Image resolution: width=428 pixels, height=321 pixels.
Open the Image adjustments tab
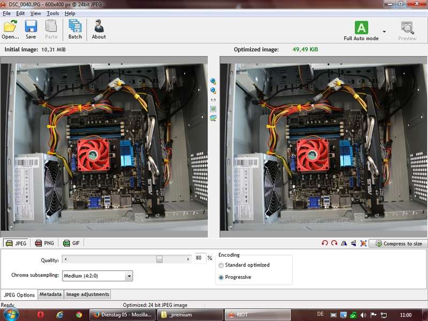pyautogui.click(x=88, y=294)
